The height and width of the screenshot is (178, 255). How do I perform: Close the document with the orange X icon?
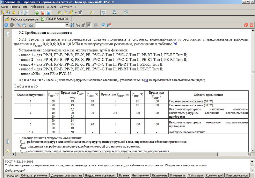coord(251,25)
